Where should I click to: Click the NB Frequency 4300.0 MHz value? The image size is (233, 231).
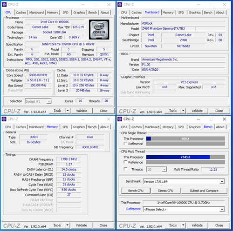coord(90,147)
